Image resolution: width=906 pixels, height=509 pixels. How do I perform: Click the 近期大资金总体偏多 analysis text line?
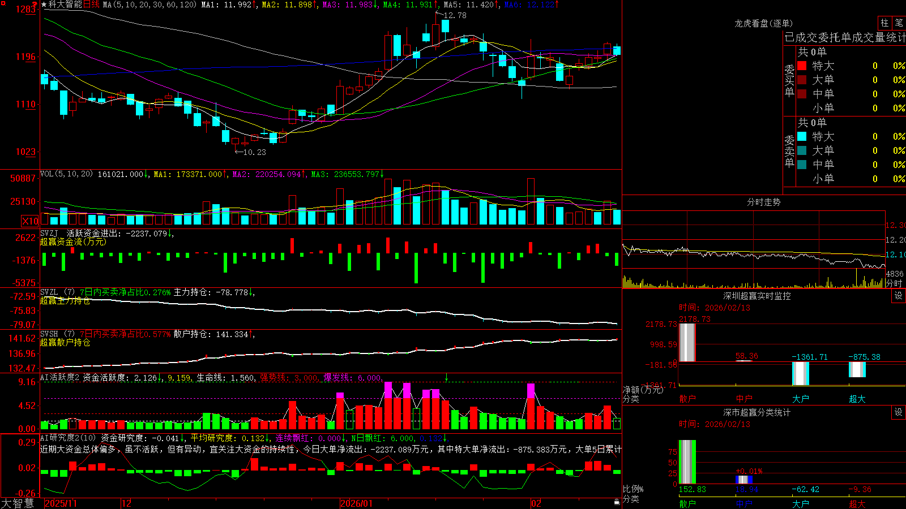[x=331, y=449]
